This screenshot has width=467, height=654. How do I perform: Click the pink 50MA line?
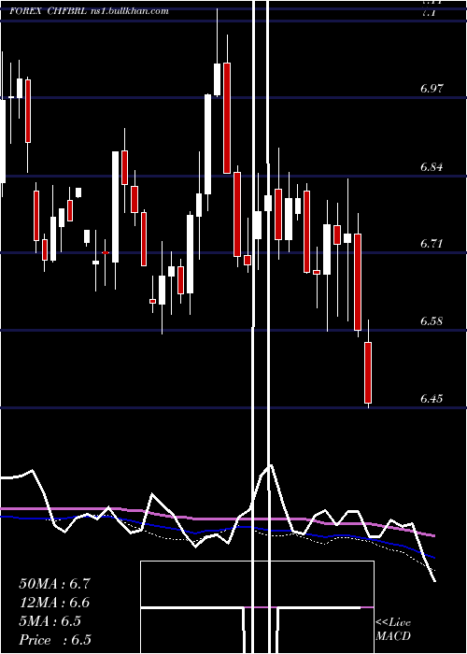click(x=217, y=519)
